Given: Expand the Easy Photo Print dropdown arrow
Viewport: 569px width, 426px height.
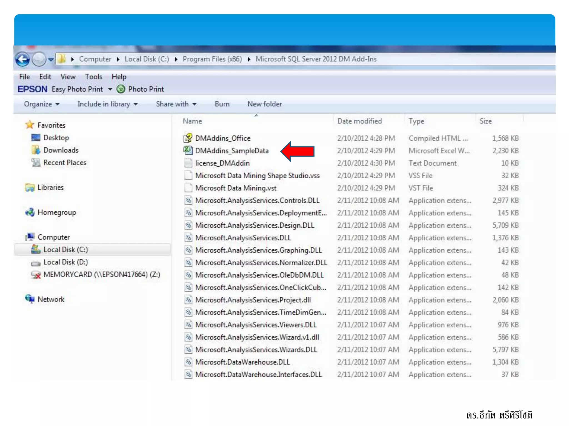Looking at the screenshot, I should tap(110, 89).
